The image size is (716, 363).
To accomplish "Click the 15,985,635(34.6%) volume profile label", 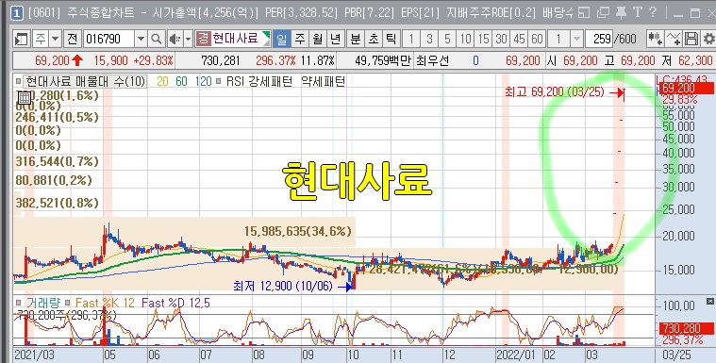I will coord(298,231).
